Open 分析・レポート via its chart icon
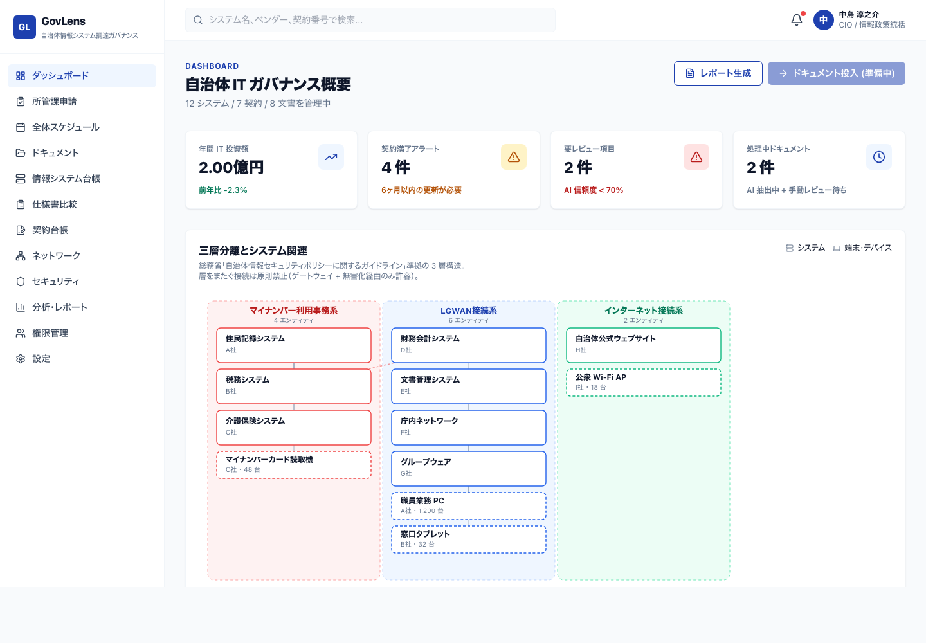Screen dimensions: 926x643 pyautogui.click(x=20, y=307)
